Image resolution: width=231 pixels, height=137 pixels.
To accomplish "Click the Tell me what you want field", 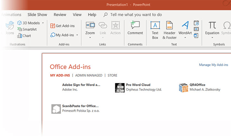I will (136, 15).
